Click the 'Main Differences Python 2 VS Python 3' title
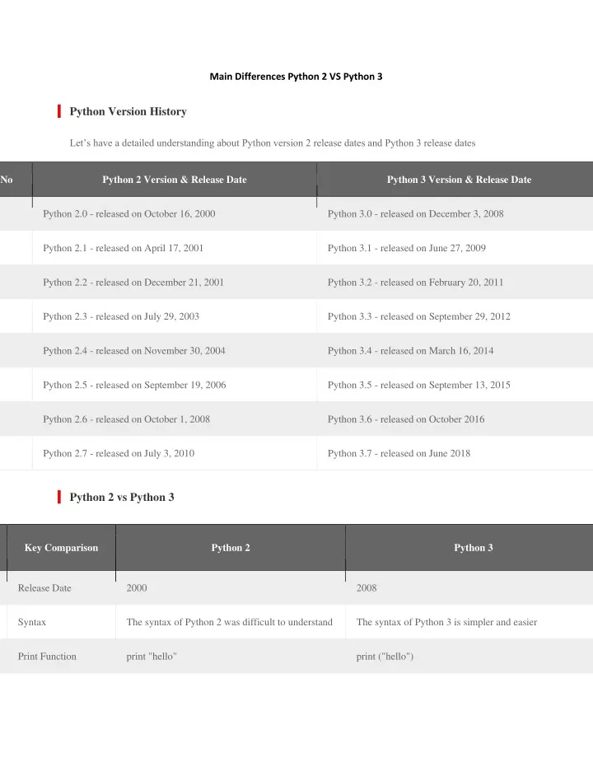Screen dimensions: 593x767 point(296,77)
